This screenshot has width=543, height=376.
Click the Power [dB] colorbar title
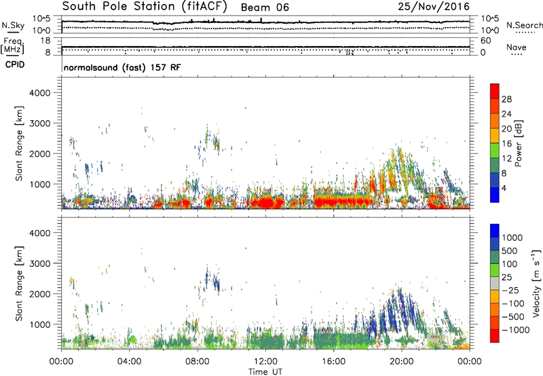coord(519,143)
